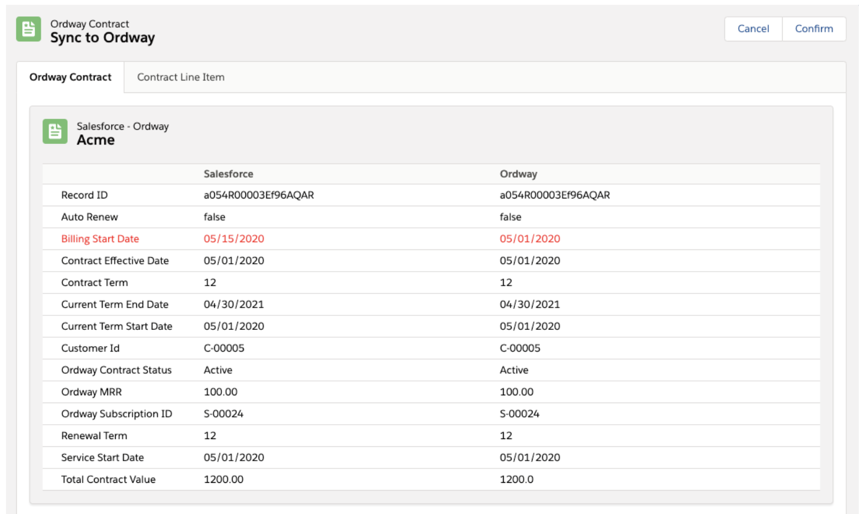Cancel the sync to Ordway
Image resolution: width=863 pixels, height=514 pixels.
click(753, 29)
